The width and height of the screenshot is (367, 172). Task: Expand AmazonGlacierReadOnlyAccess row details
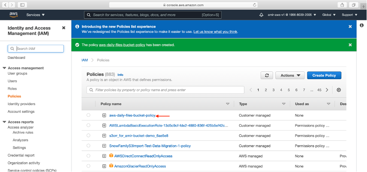coord(104,166)
